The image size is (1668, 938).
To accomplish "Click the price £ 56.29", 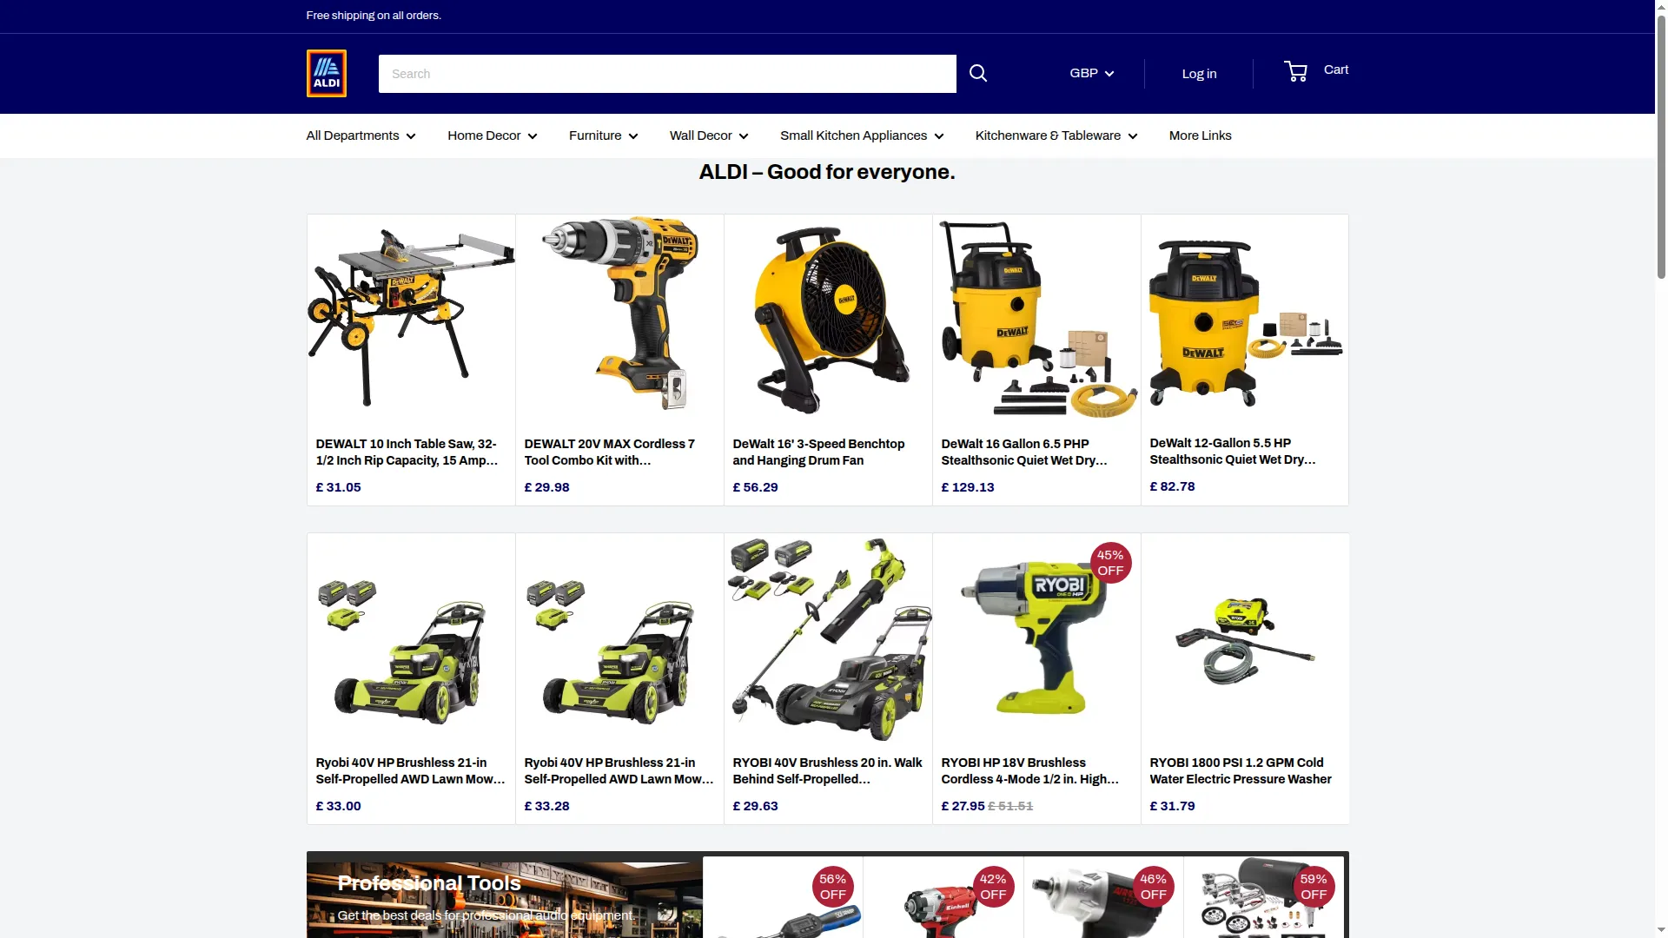I will 755,487.
